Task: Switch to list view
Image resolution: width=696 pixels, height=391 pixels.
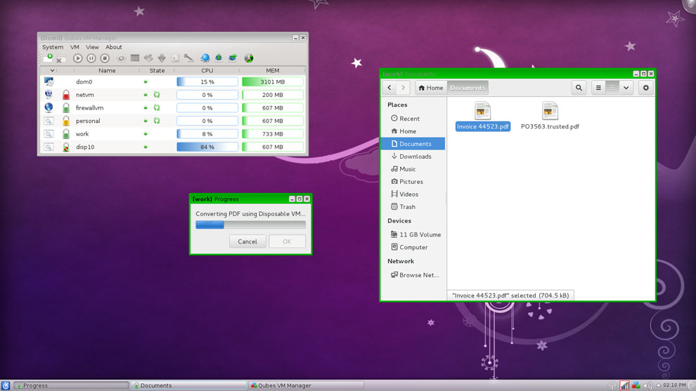Action: click(598, 88)
